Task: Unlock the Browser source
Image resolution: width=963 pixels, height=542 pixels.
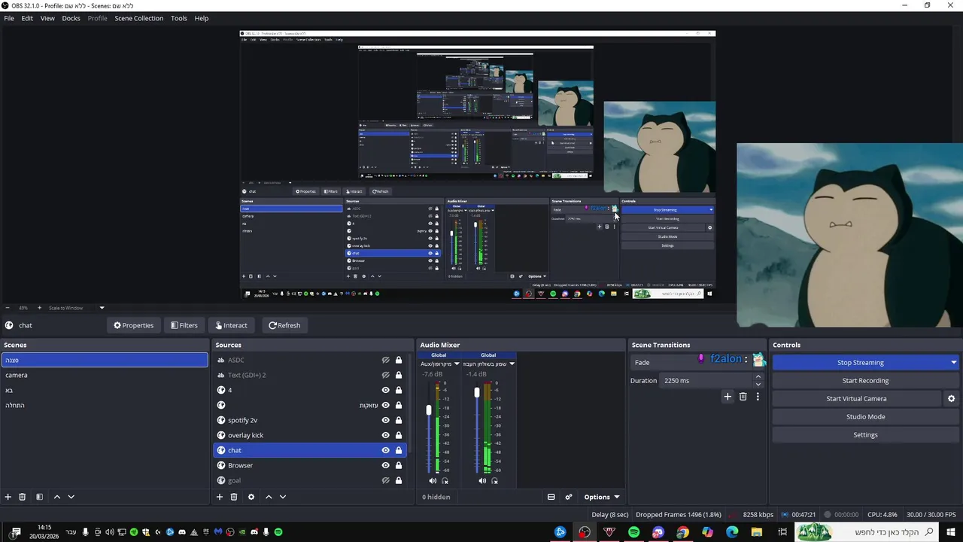Action: (x=399, y=465)
